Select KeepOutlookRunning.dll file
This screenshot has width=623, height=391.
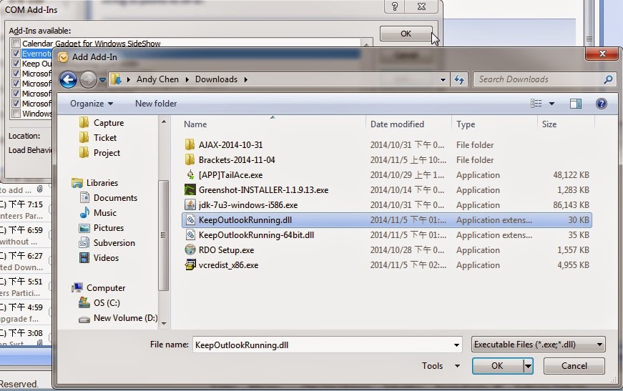point(386,220)
